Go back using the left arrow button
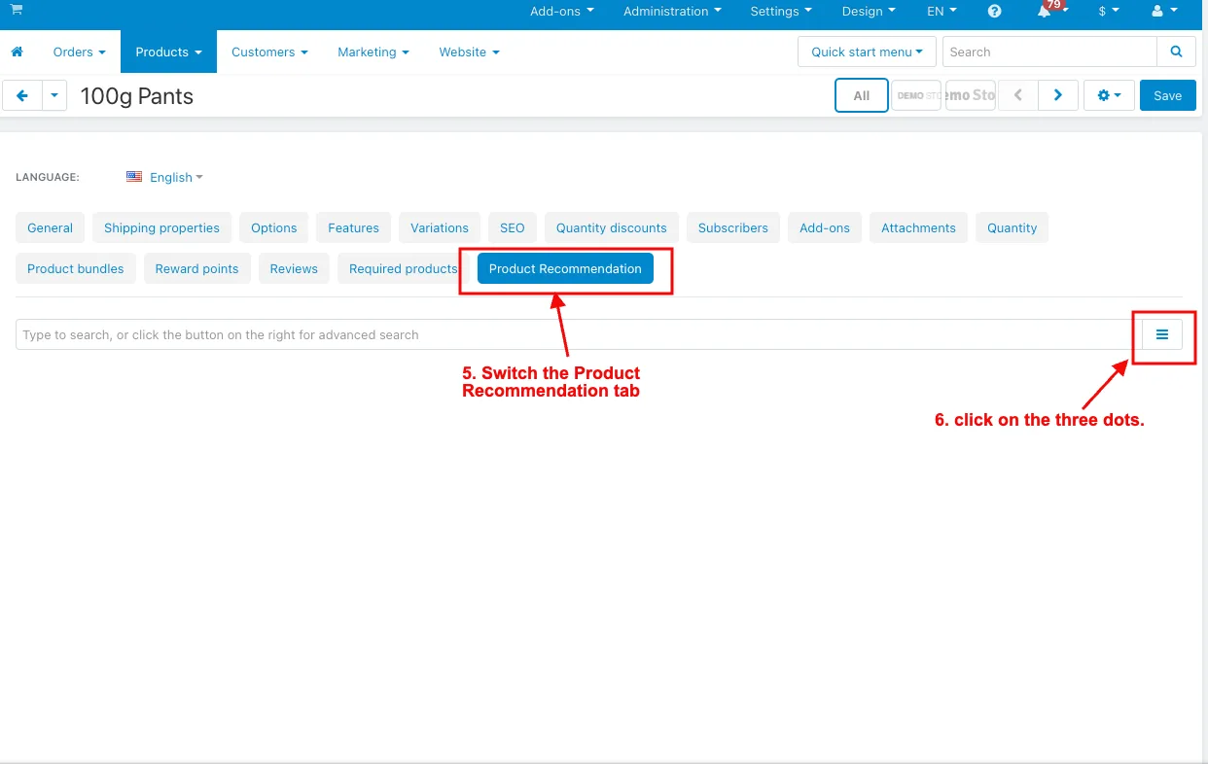Viewport: 1208px width, 764px height. (x=22, y=95)
